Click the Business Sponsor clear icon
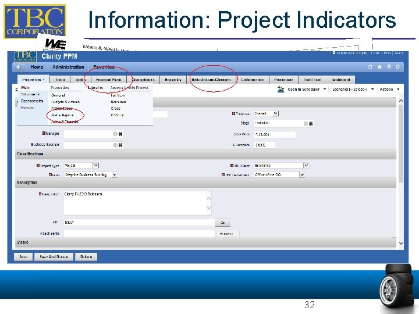Viewport: 419px width, 314px height. coord(115,145)
